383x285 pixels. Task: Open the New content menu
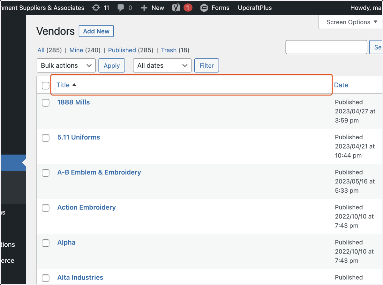153,8
